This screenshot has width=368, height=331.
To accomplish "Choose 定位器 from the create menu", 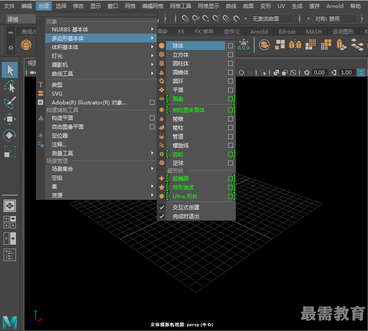I will pyautogui.click(x=101, y=135).
